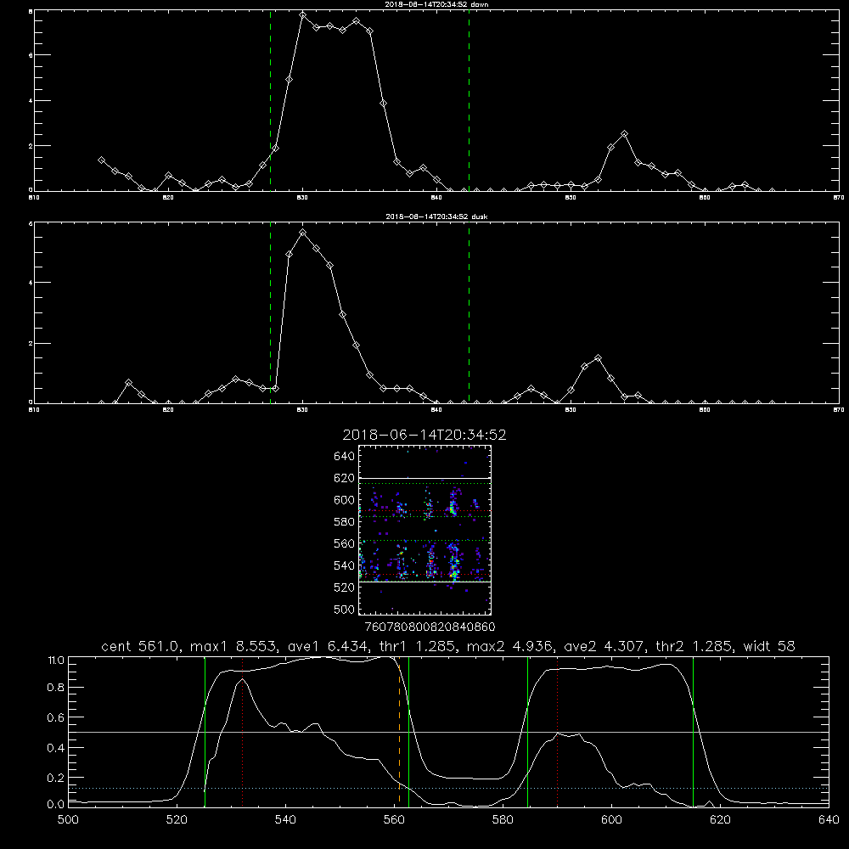
Task: Select the highest peak diamond in dusk plot
Action: click(x=303, y=233)
